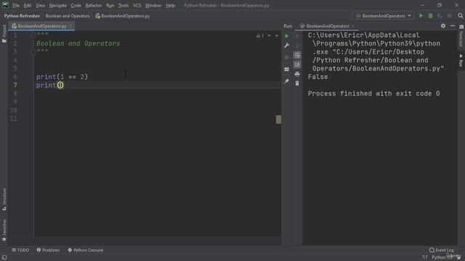Clear all console output with the trash icon
This screenshot has height=261, width=465.
tap(297, 83)
